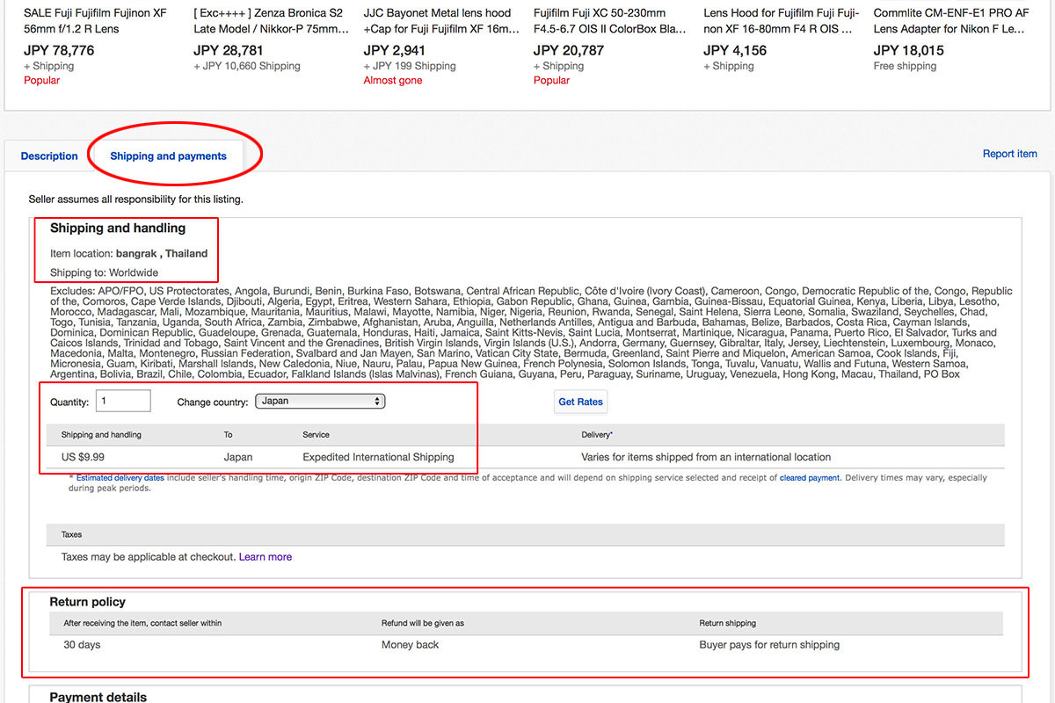Open the Fujifilm XC 50-230mm listing
This screenshot has height=703, width=1055.
click(x=609, y=21)
